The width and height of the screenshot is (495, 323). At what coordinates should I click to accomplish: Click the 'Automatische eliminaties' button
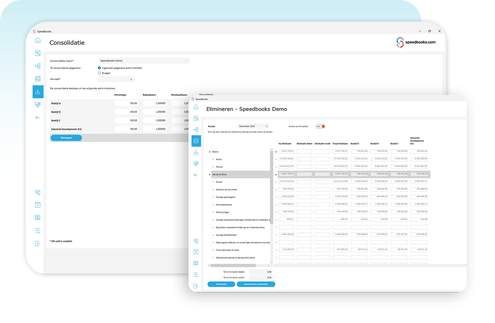tap(256, 284)
